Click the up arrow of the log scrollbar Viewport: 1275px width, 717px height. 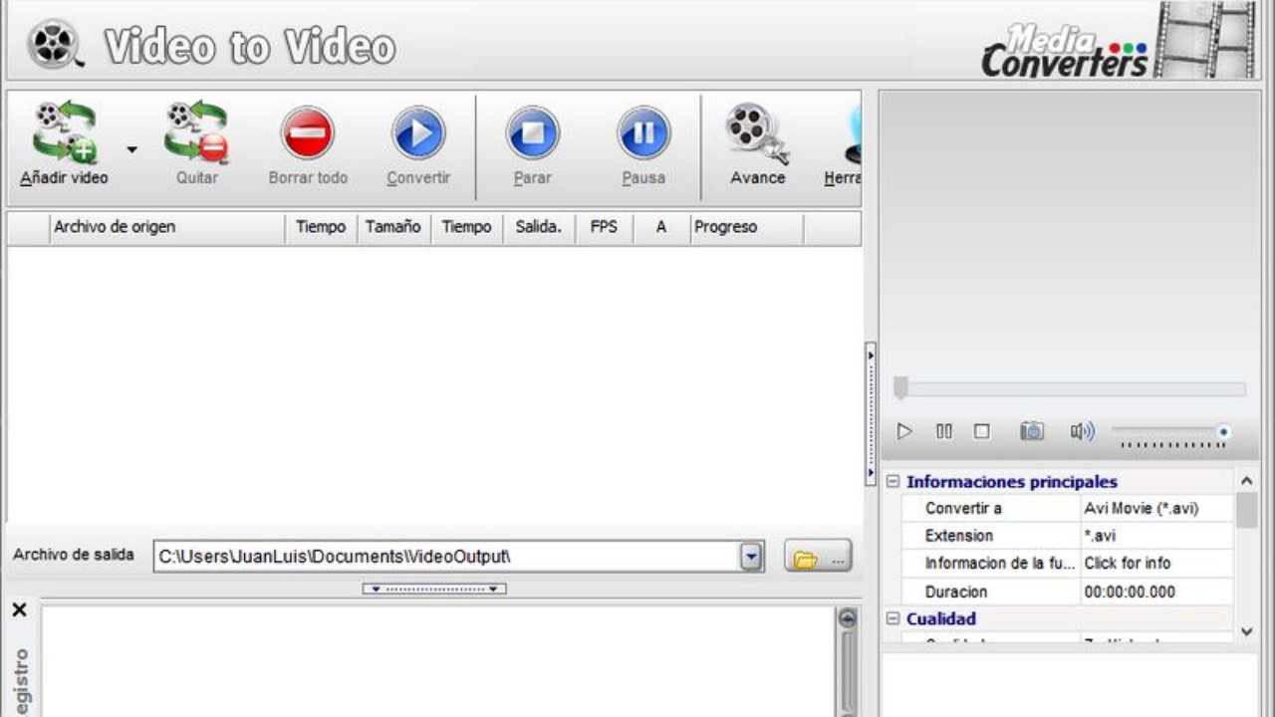(847, 618)
